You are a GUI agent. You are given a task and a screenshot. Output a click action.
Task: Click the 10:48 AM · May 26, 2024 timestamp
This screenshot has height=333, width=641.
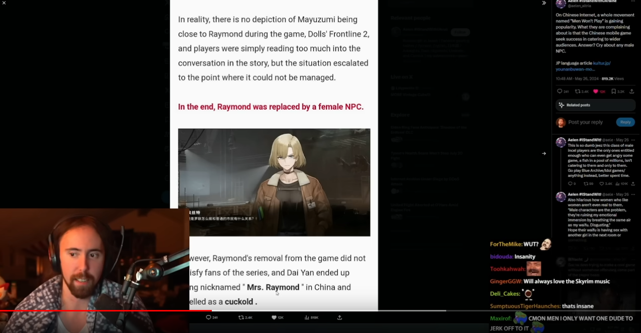click(x=577, y=79)
